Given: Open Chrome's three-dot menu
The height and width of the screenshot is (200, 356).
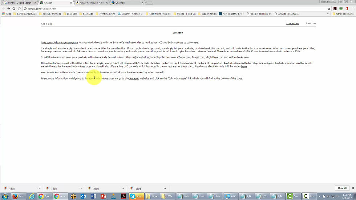Looking at the screenshot, I should [353, 9].
